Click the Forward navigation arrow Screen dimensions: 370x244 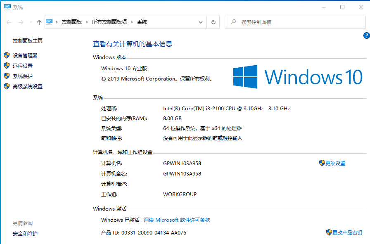tap(21, 22)
